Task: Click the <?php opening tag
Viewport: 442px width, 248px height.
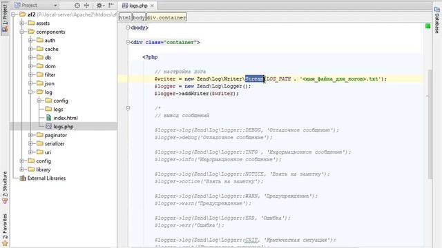Action: [x=150, y=57]
